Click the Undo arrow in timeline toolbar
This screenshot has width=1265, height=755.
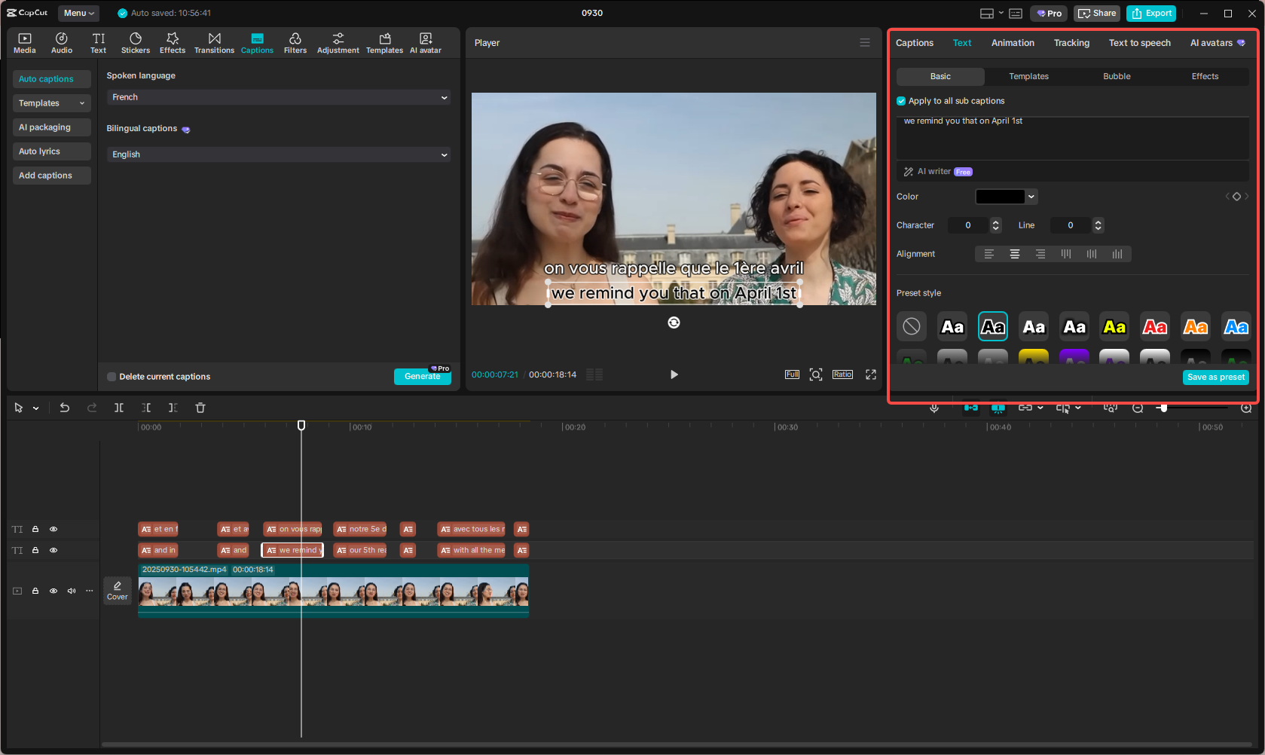65,408
